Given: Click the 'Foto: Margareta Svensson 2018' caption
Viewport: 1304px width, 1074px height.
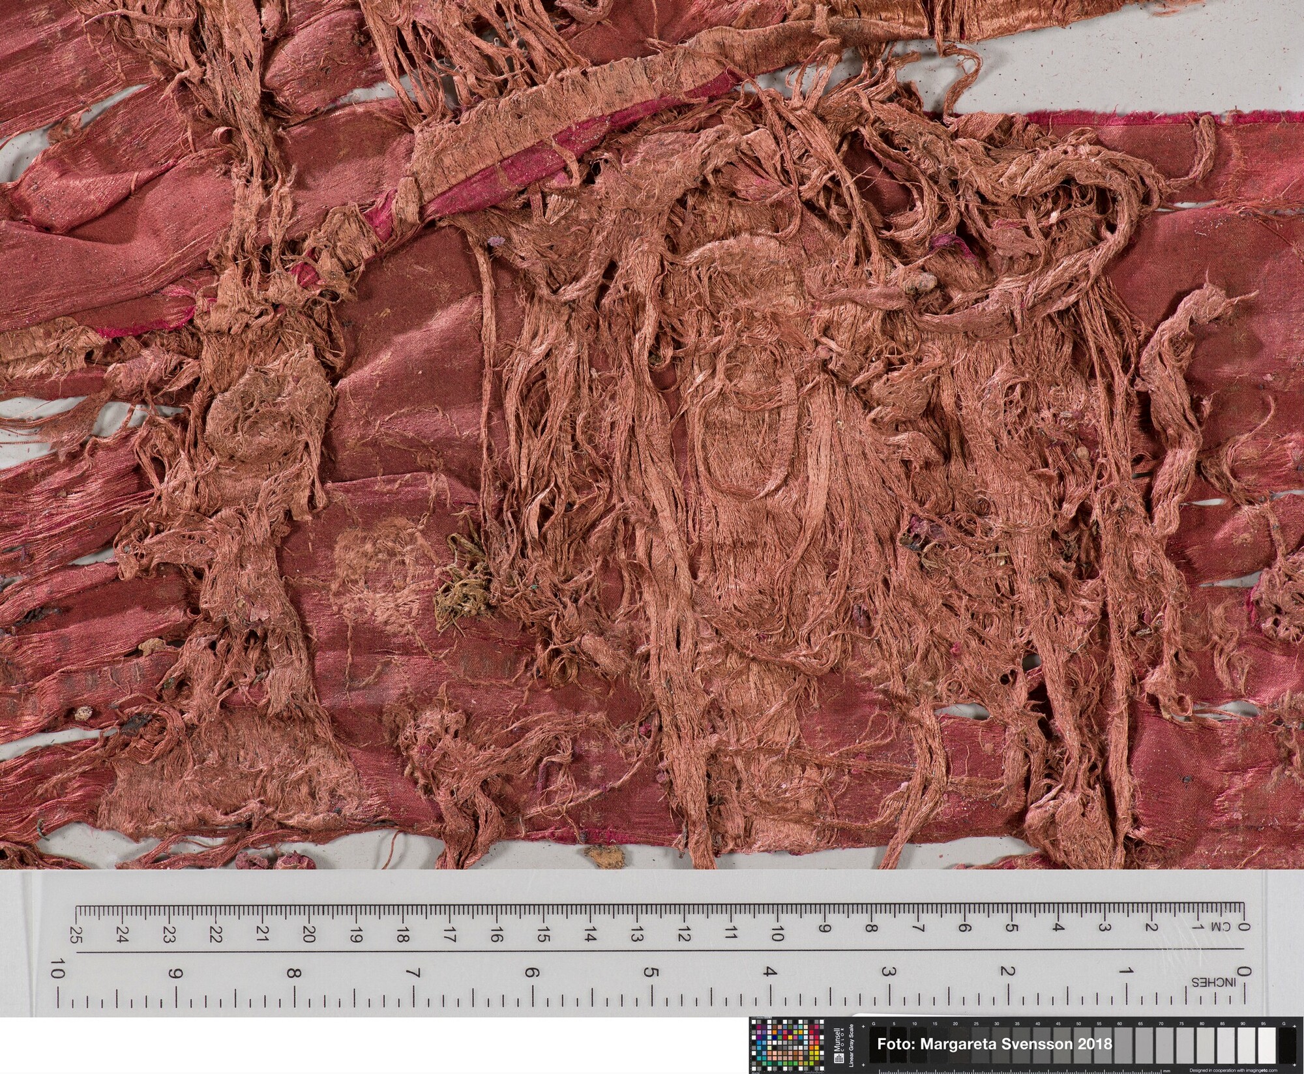Looking at the screenshot, I should pyautogui.click(x=994, y=1044).
